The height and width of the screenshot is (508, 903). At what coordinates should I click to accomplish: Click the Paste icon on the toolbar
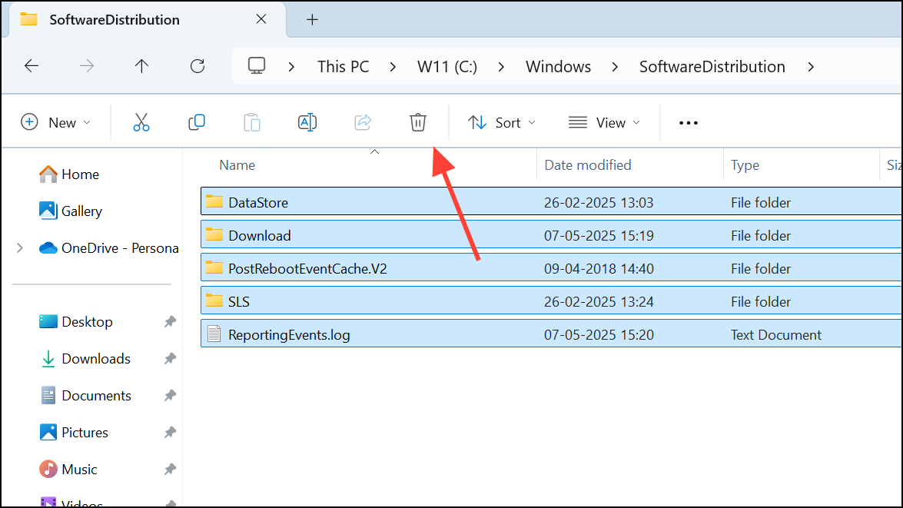coord(252,121)
